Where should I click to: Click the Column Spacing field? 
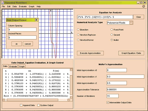22,30
